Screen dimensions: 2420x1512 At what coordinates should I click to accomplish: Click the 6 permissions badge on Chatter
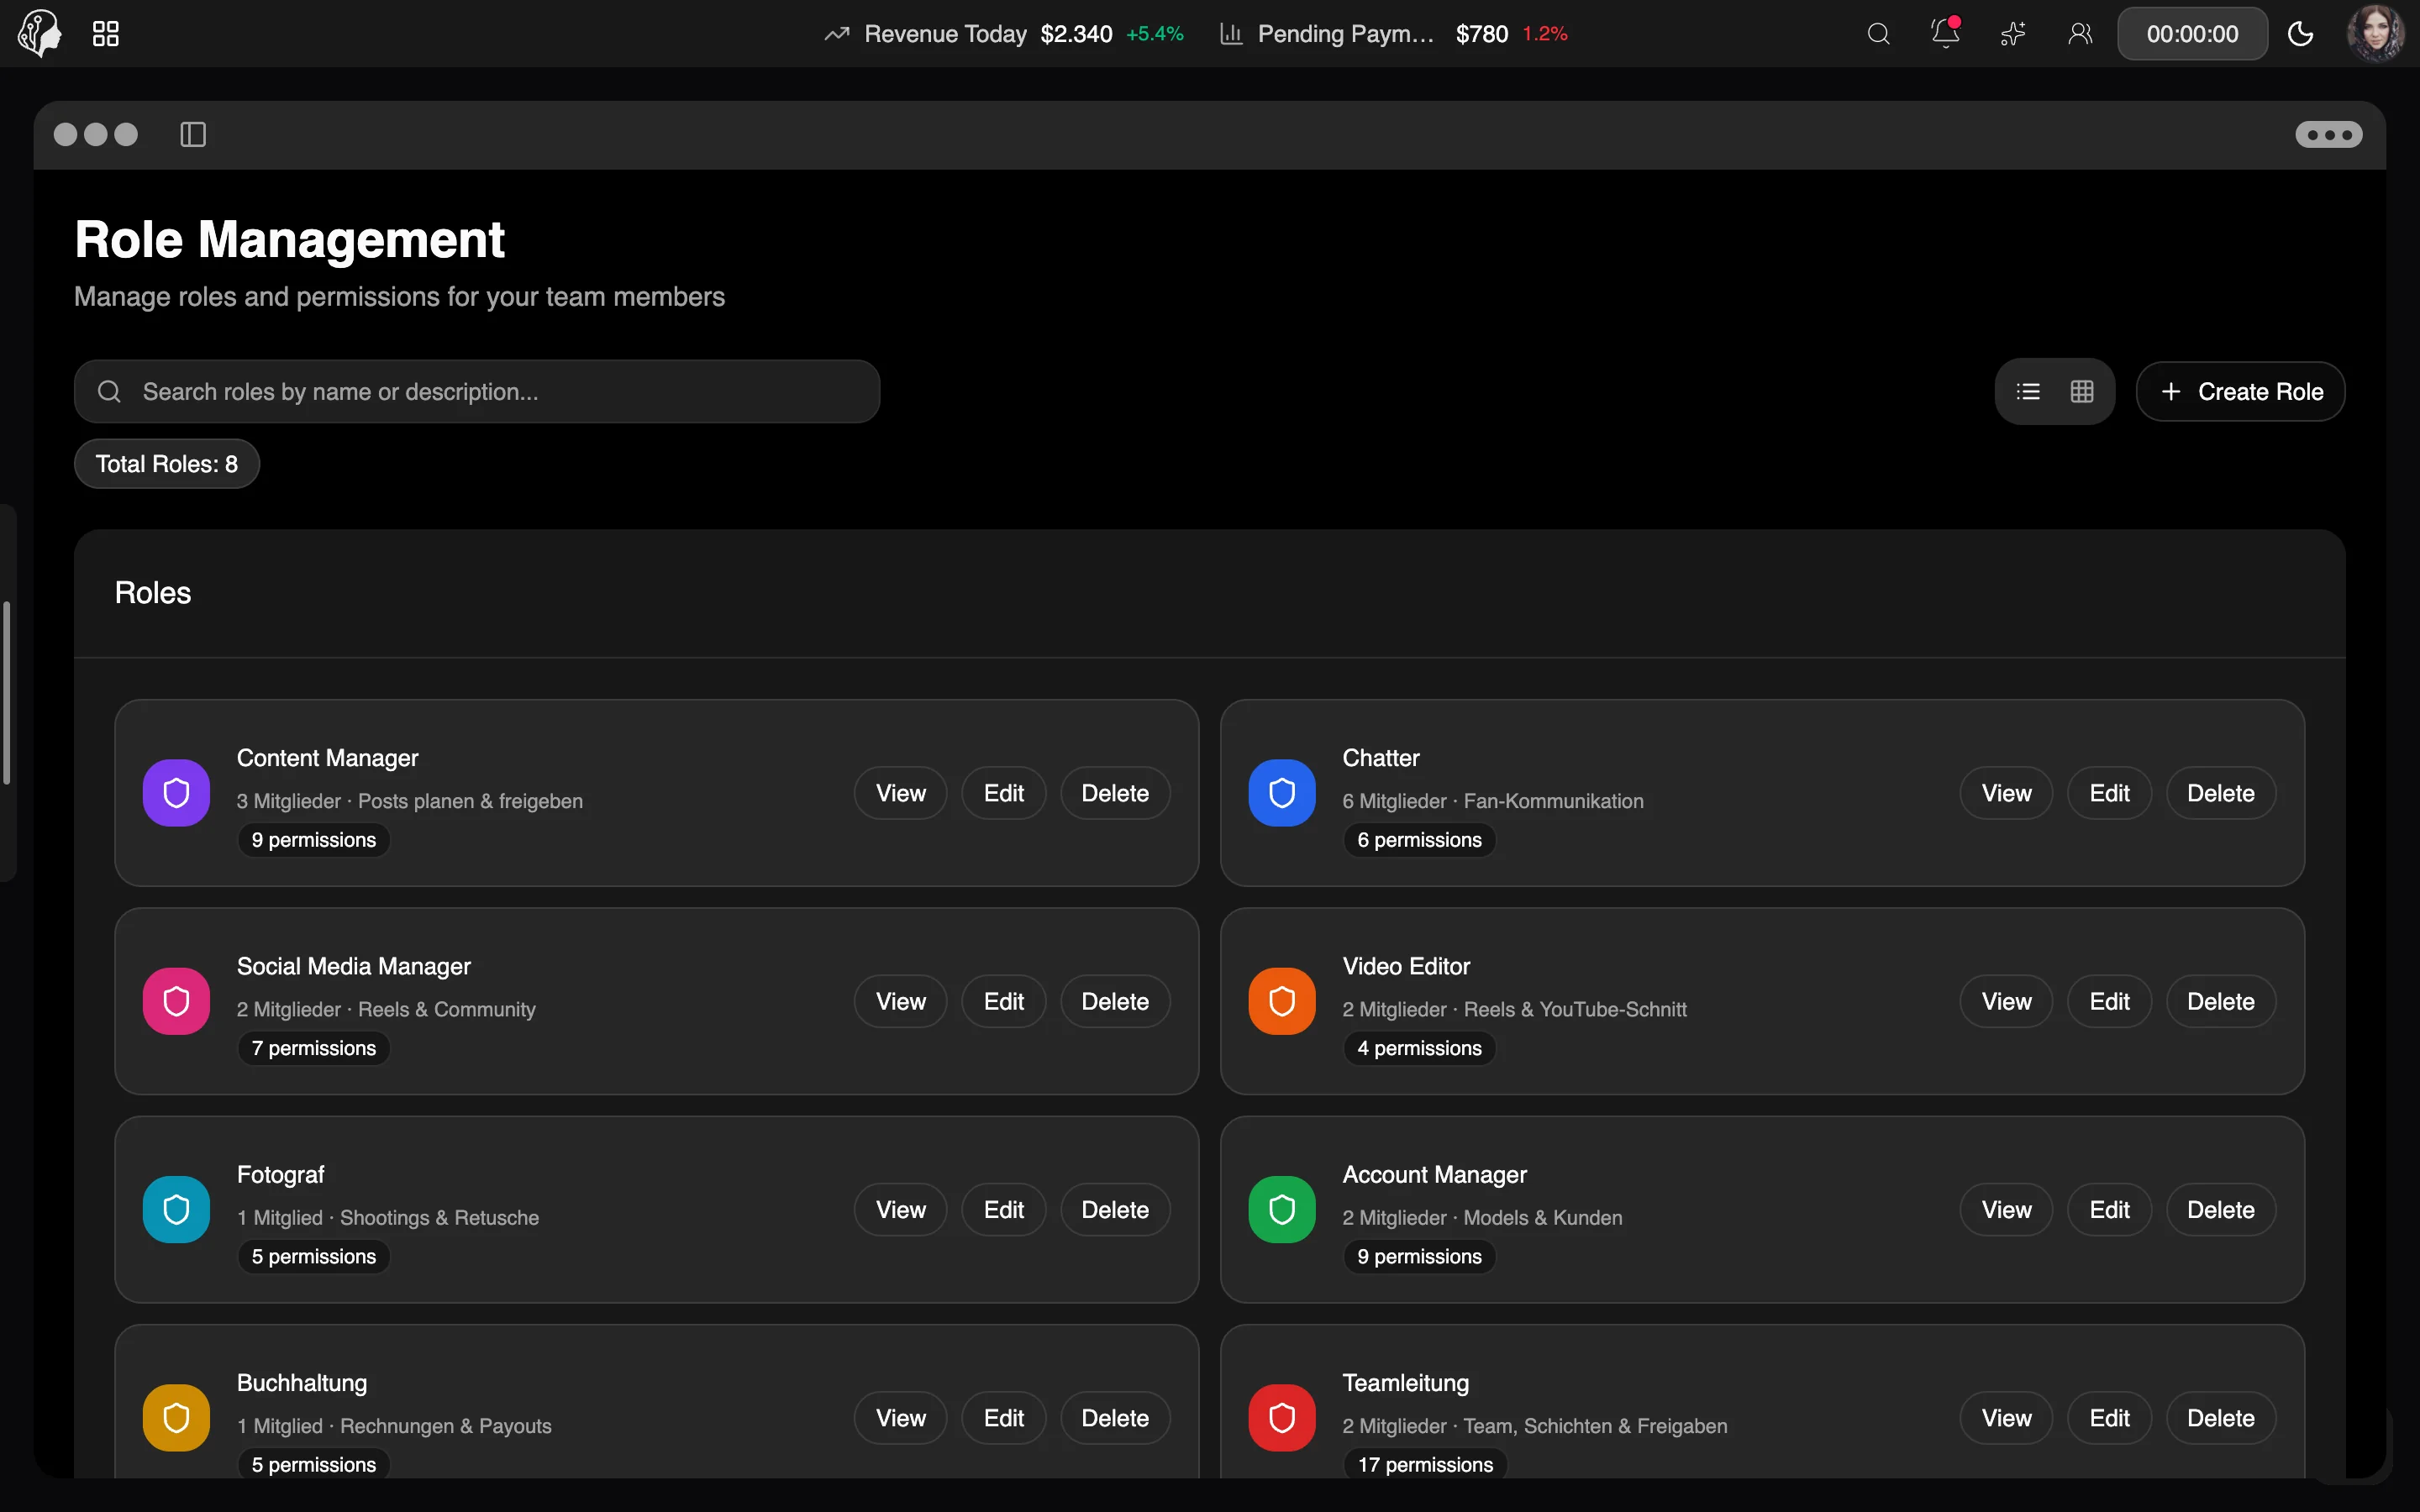[x=1419, y=840]
